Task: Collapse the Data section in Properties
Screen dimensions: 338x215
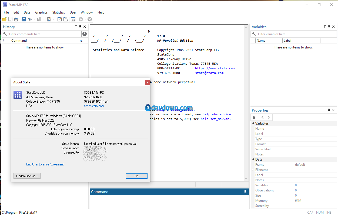Action: coord(253,159)
